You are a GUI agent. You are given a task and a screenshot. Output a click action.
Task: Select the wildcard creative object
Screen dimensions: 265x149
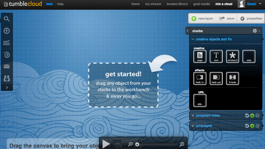[233, 56]
